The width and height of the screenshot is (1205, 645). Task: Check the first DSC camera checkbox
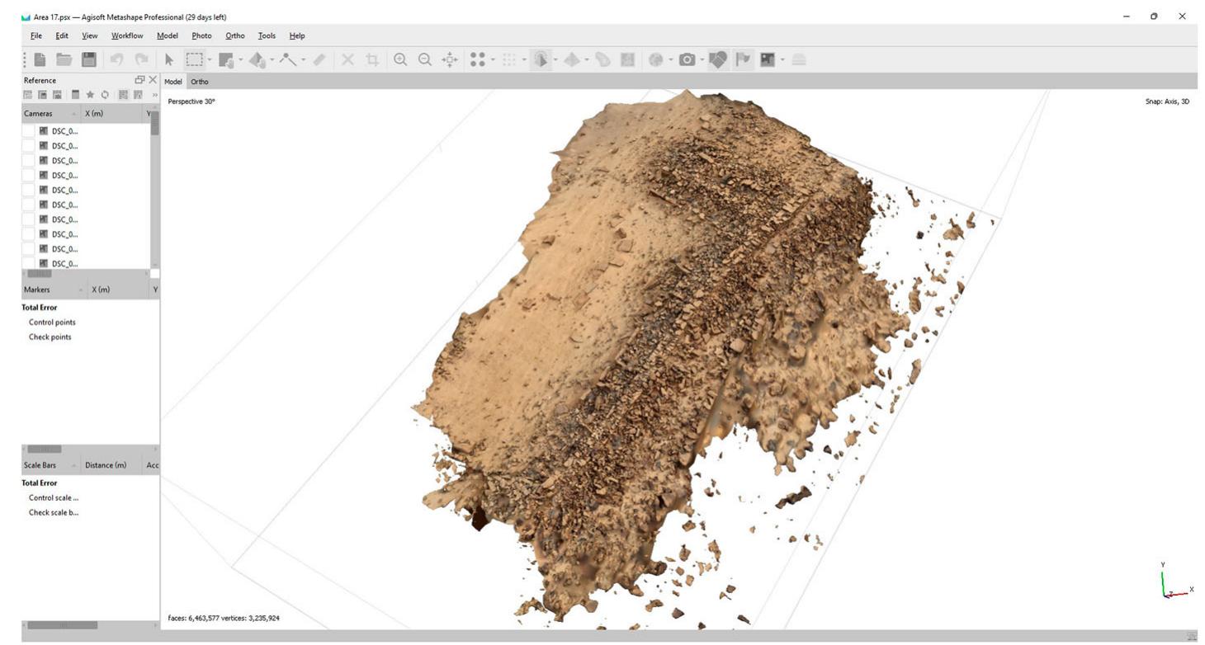[x=28, y=131]
